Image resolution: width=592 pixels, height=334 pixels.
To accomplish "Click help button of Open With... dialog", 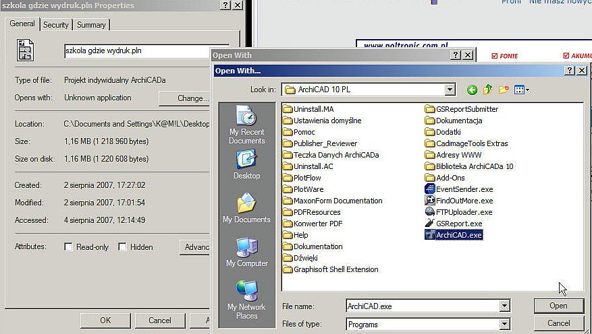I will (570, 71).
